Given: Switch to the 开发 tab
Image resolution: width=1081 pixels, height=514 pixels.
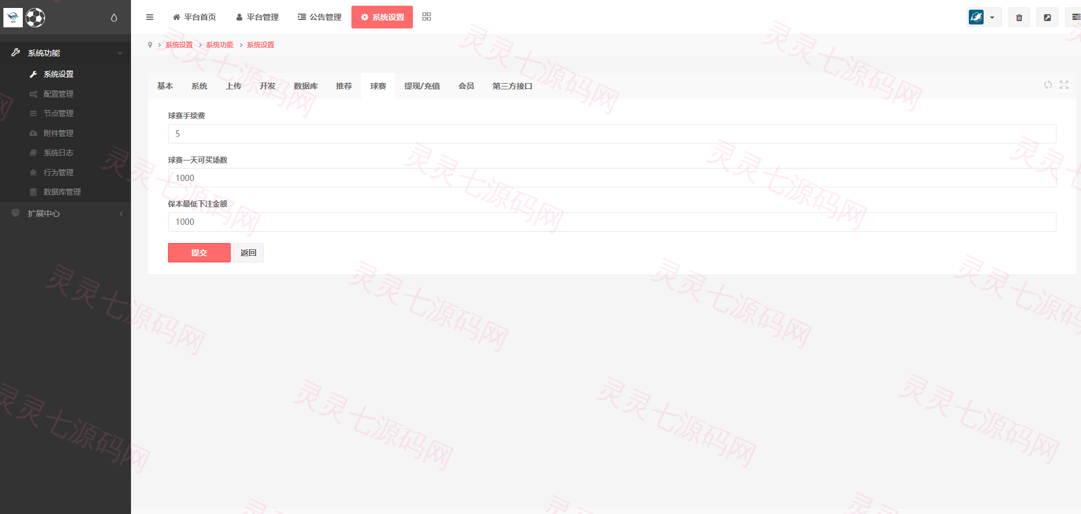Looking at the screenshot, I should pos(268,86).
